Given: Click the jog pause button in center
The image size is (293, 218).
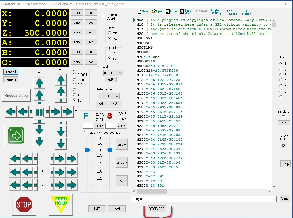Looking at the screenshot, I should click(x=39, y=112).
